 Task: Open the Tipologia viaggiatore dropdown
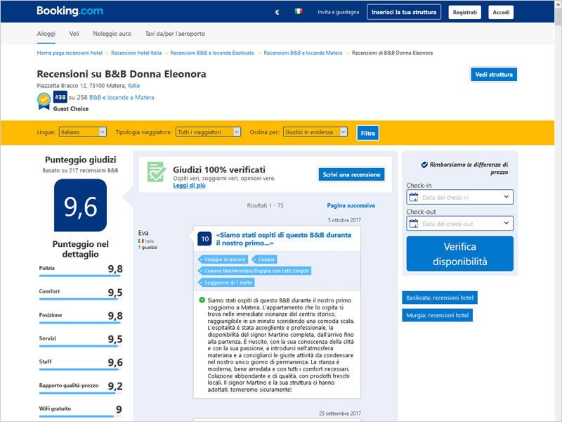[x=208, y=132]
